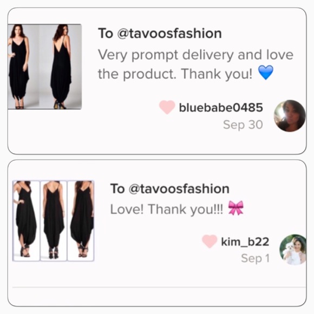Click the front-view jumpsuit photo in the bottom card
The width and height of the screenshot is (314, 314).
[x=26, y=221]
